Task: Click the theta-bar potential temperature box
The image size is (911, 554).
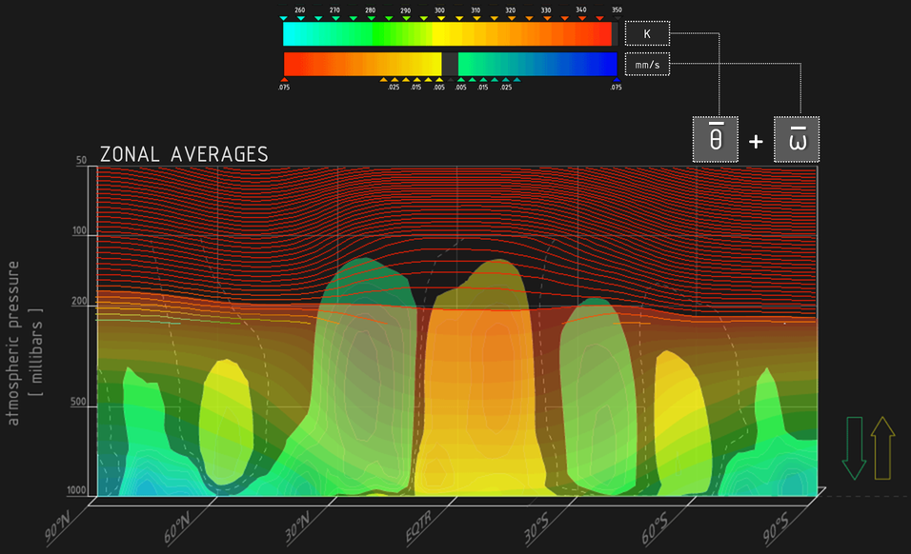Action: [x=716, y=140]
